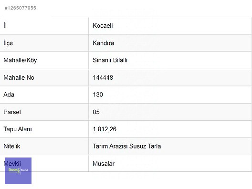Image resolution: width=252 pixels, height=189 pixels.
Task: Click the Ada row label
Action: (x=9, y=94)
